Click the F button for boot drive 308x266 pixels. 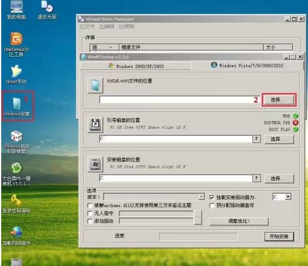point(256,139)
